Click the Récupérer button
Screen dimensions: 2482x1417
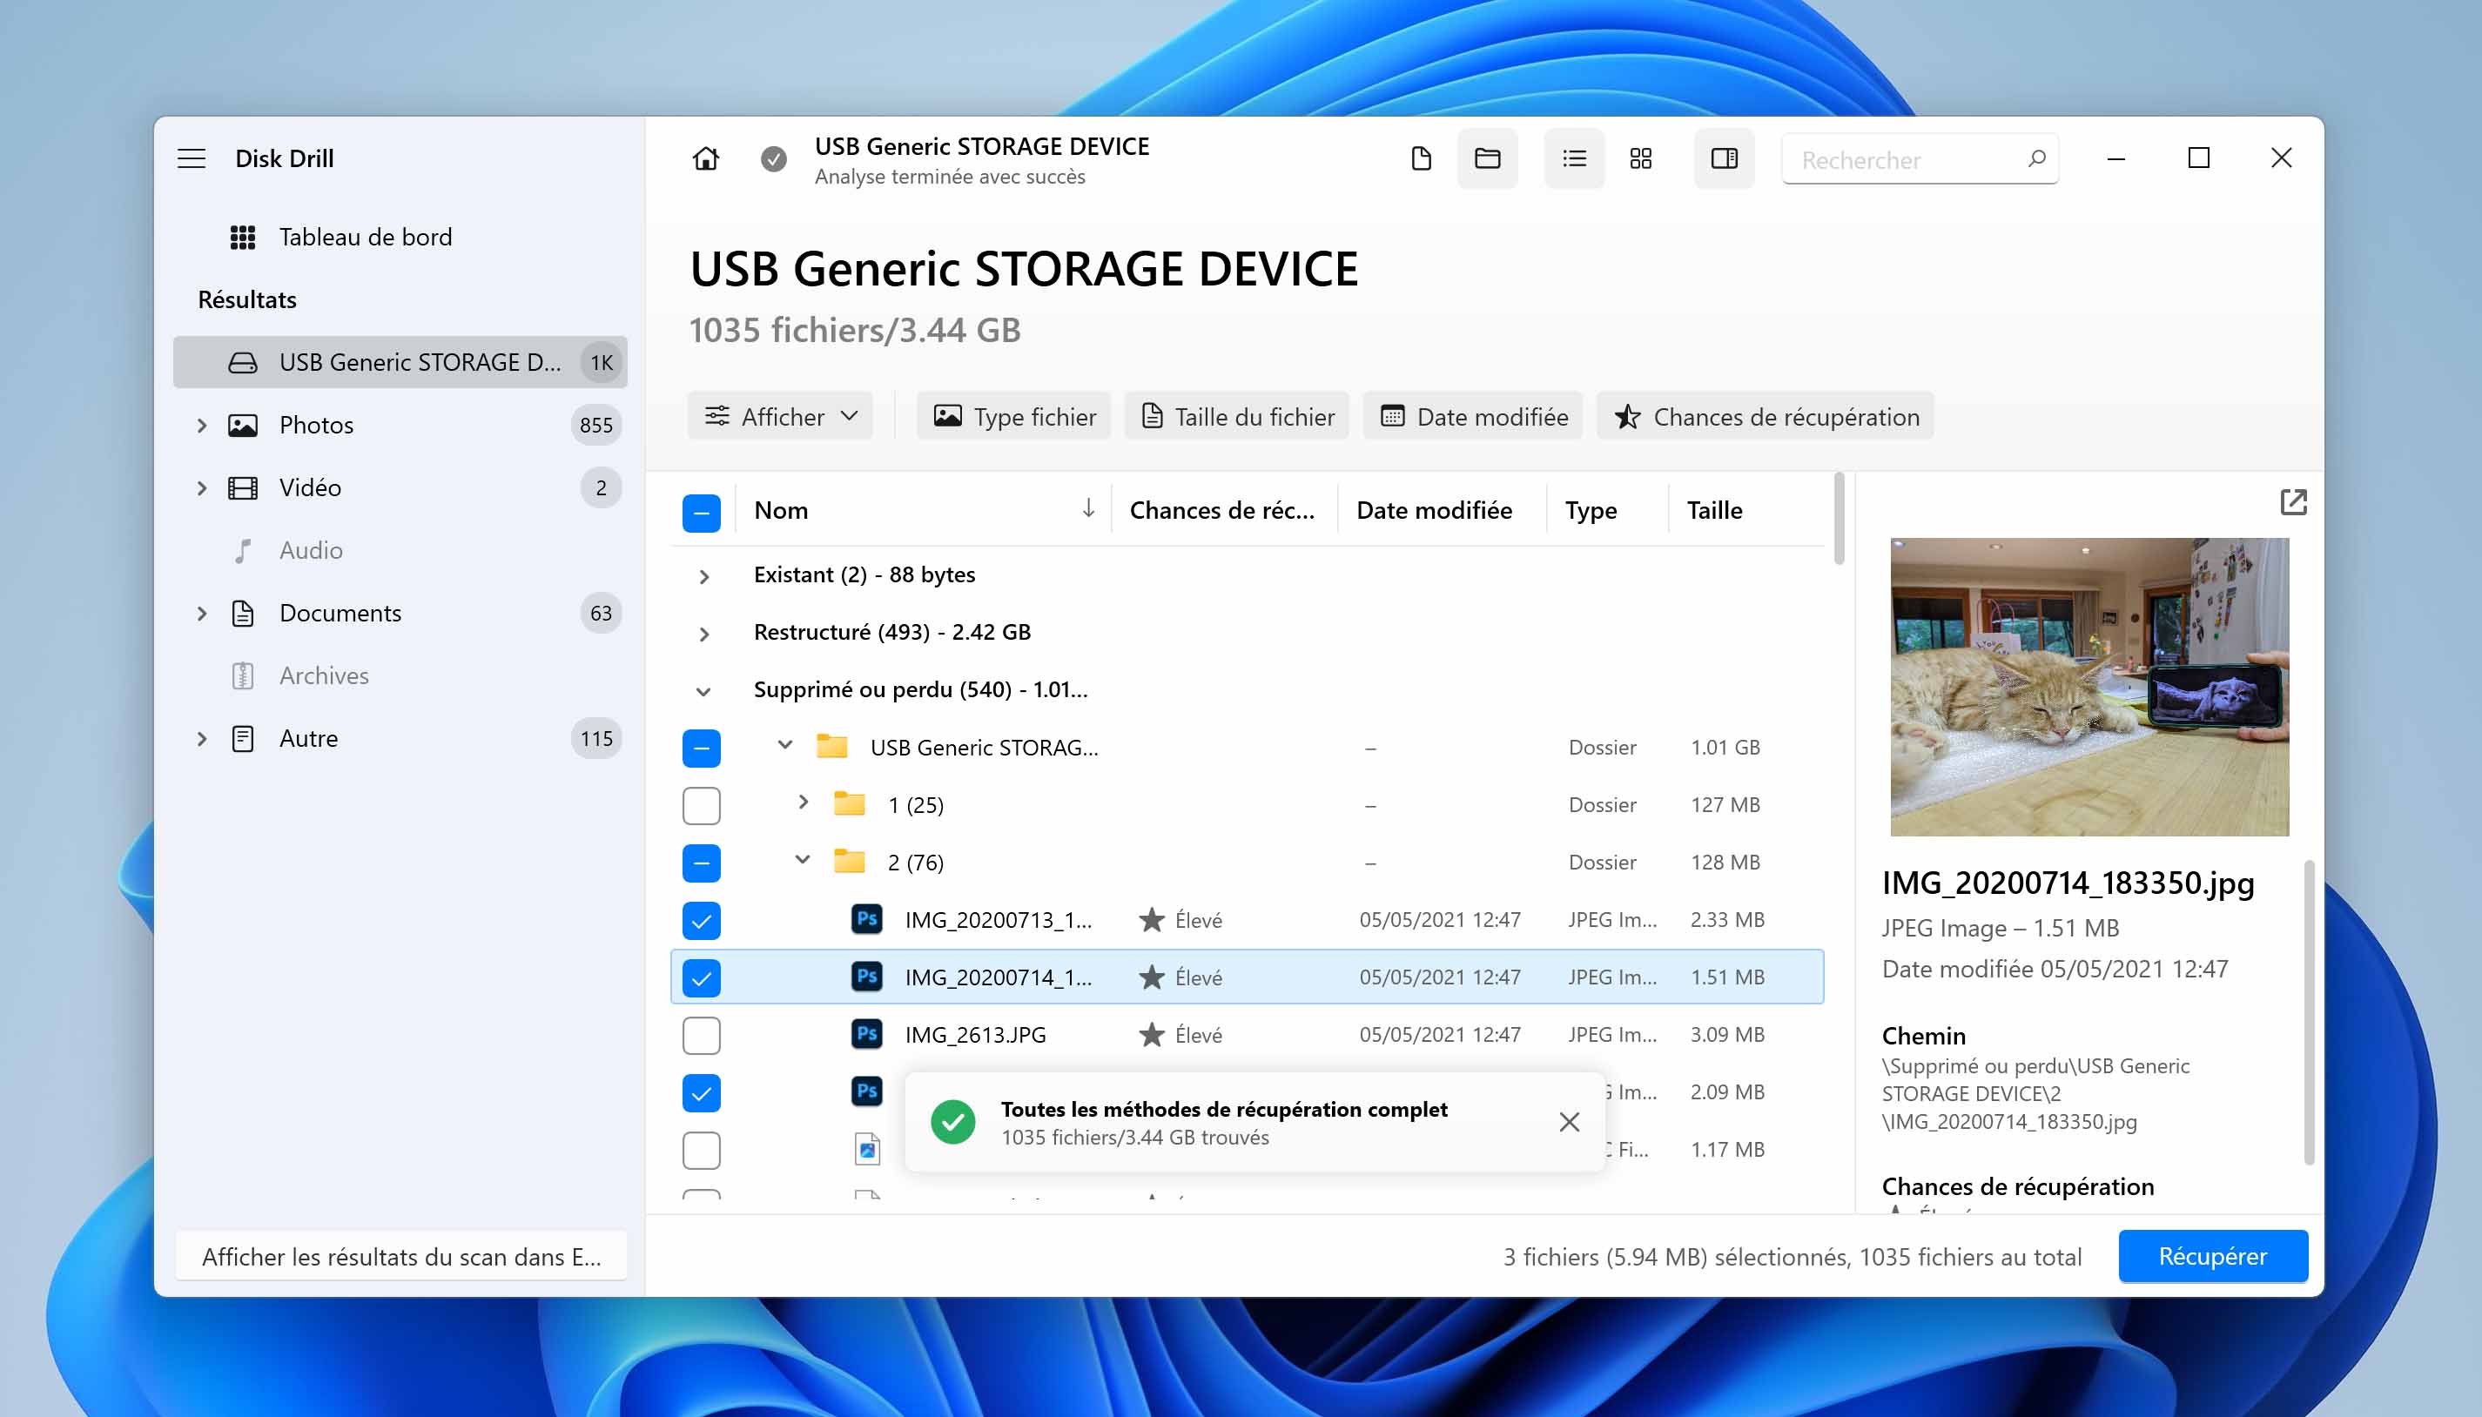pos(2212,1257)
